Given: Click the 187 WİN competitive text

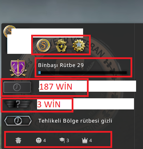Looking at the screenshot, I should (56, 86).
